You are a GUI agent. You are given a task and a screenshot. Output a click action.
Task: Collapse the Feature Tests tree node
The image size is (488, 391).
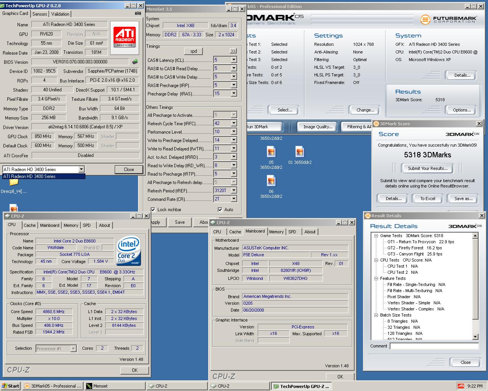(376, 278)
